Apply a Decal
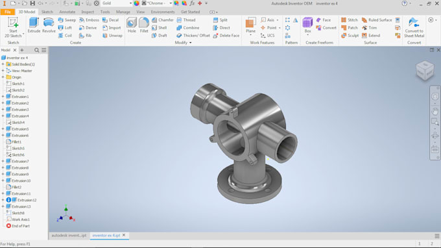 click(110, 20)
